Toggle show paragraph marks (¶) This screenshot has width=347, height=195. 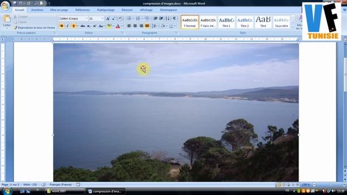click(x=175, y=18)
